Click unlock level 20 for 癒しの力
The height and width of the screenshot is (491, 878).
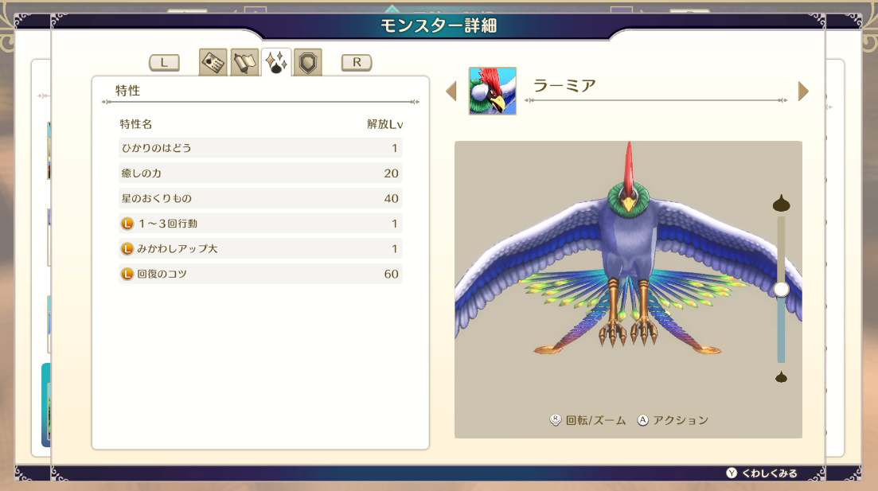tap(392, 173)
